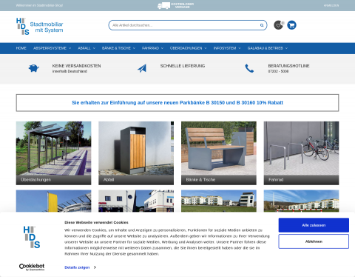
Task: Expand the GALABAU & BETRIEB chevron
Action: tap(286, 48)
